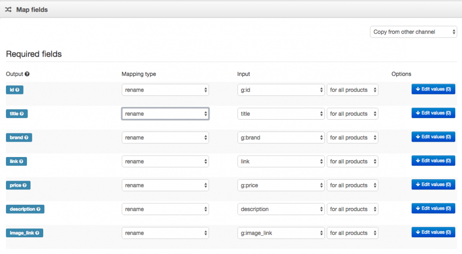Open mapping type dropdown for title row
This screenshot has width=462, height=254.
point(165,114)
